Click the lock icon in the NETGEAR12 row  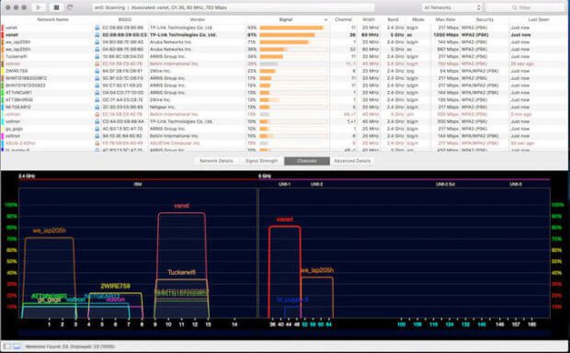(x=97, y=107)
